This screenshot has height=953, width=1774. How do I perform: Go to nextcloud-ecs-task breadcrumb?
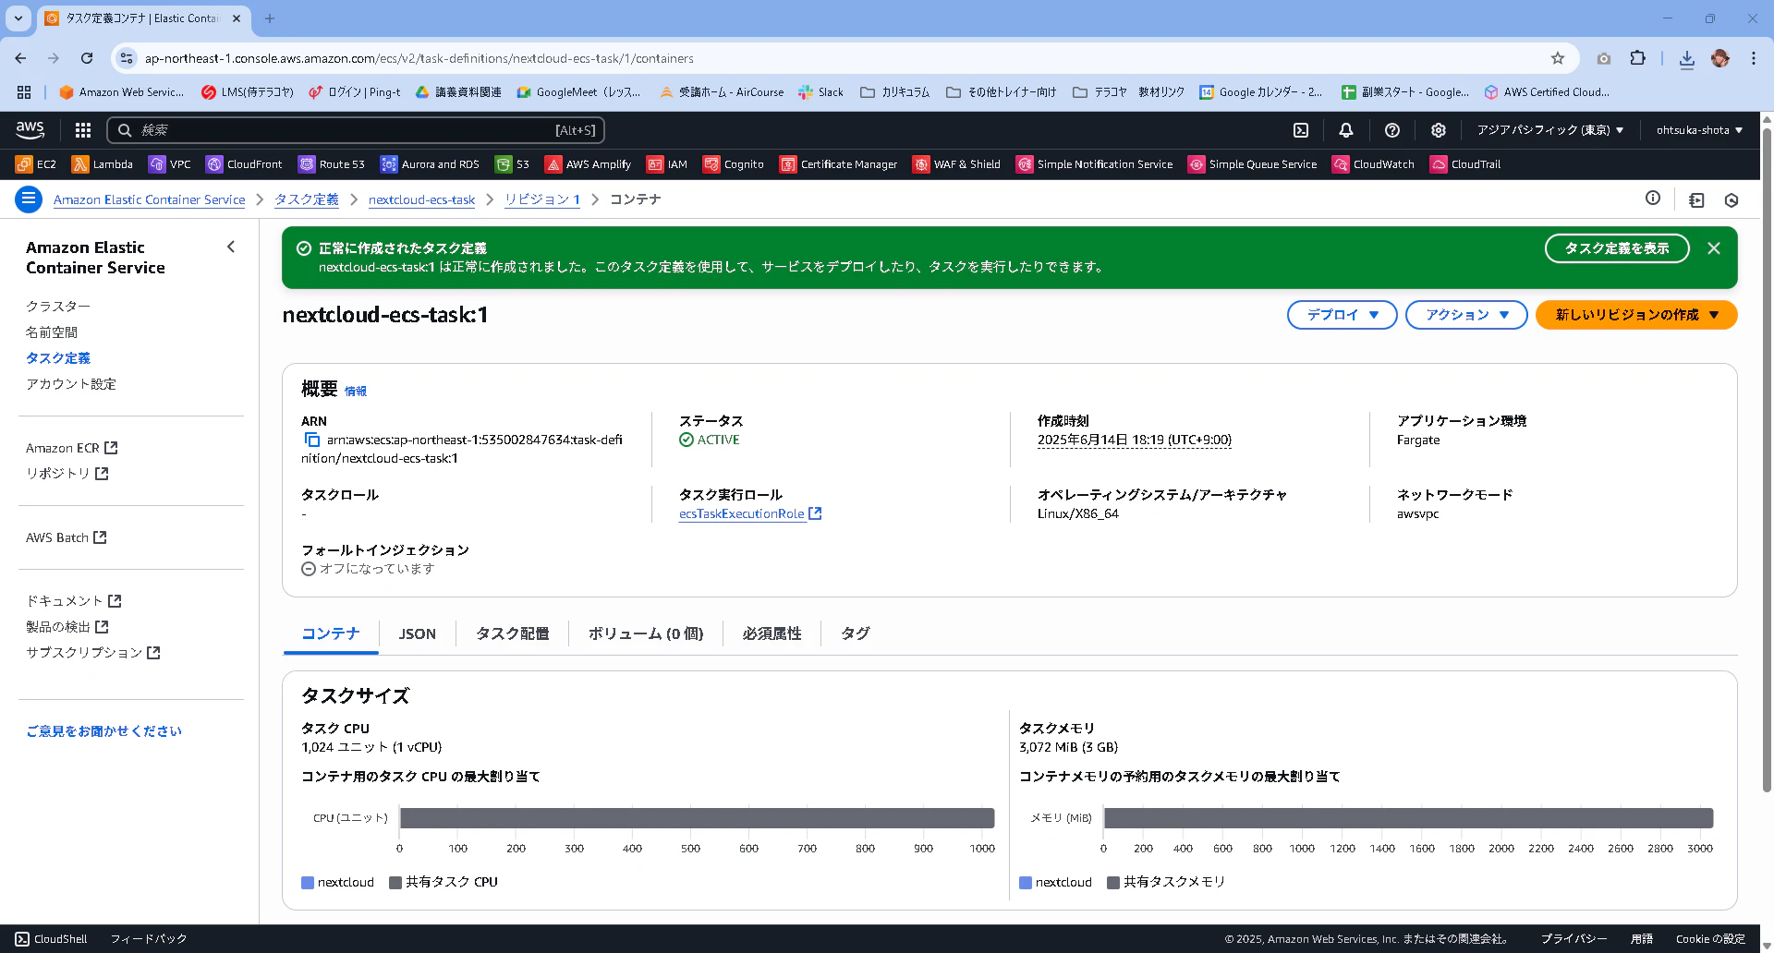click(x=421, y=199)
